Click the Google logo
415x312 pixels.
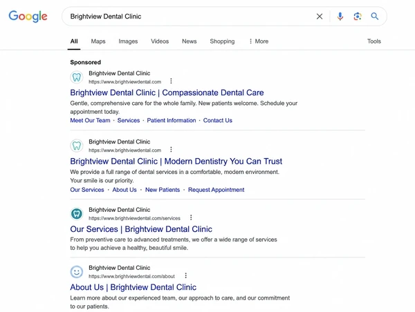[x=28, y=17]
